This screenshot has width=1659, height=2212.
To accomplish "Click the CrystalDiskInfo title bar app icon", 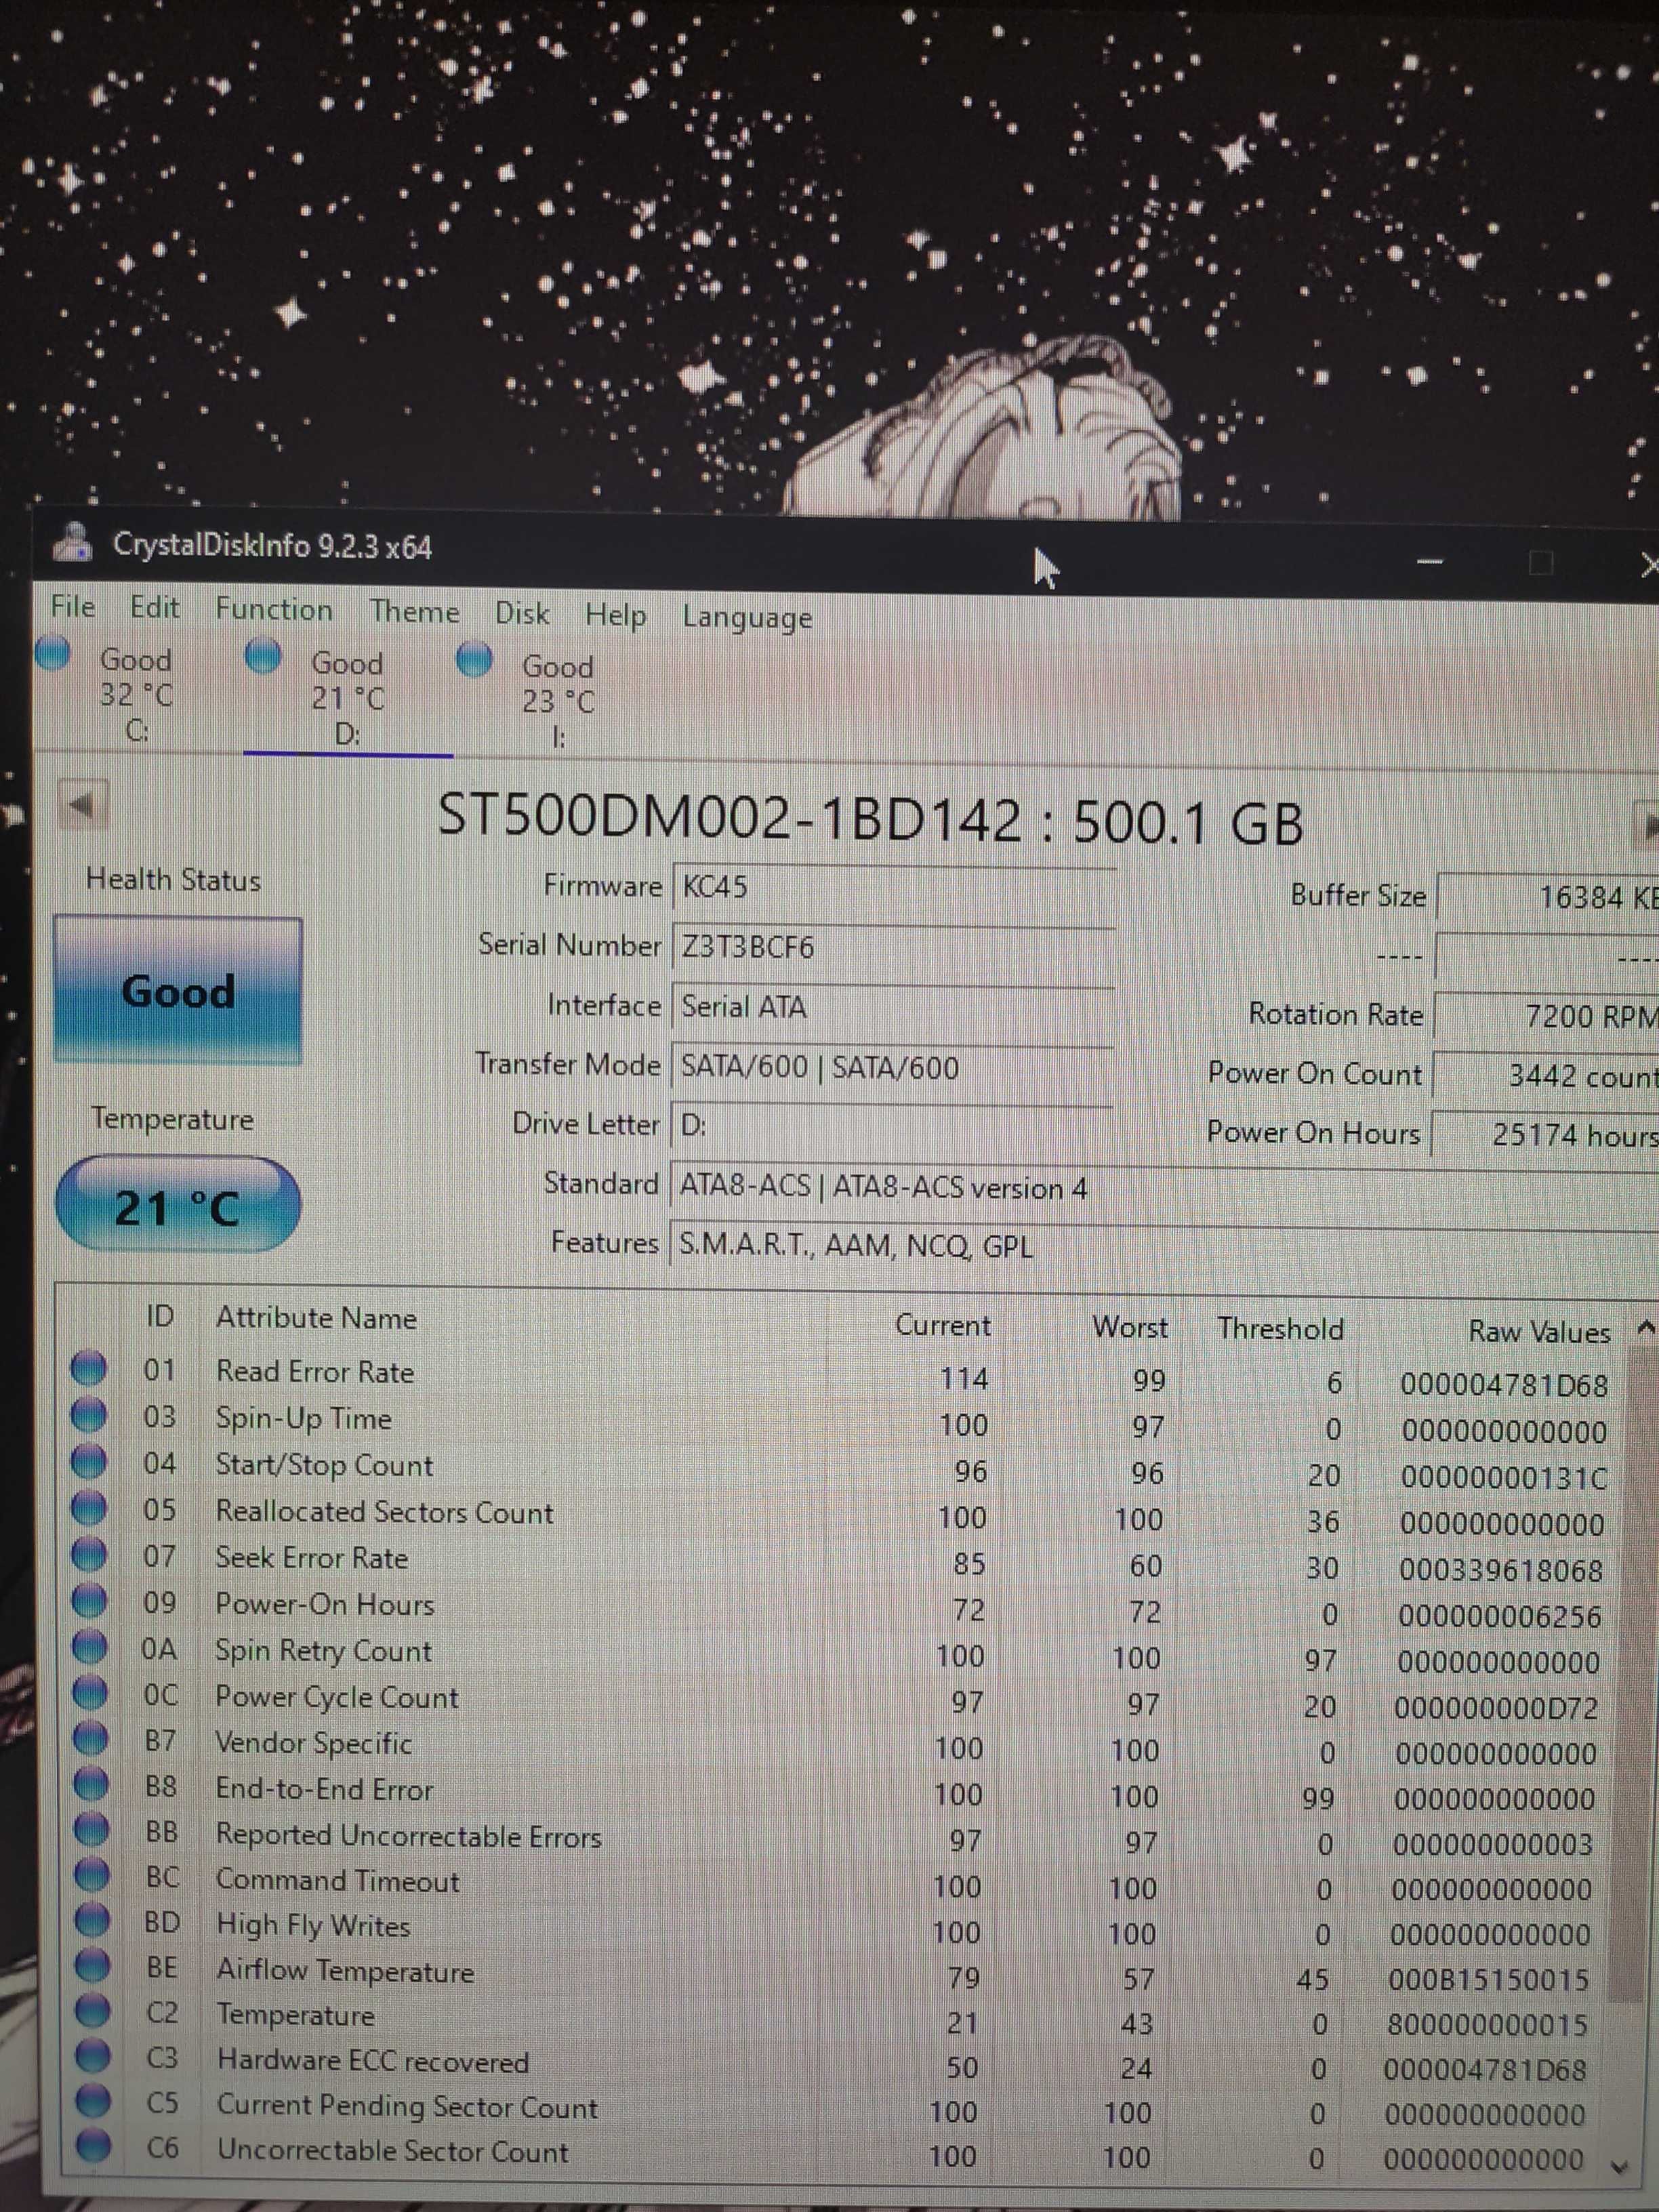I will pos(72,542).
